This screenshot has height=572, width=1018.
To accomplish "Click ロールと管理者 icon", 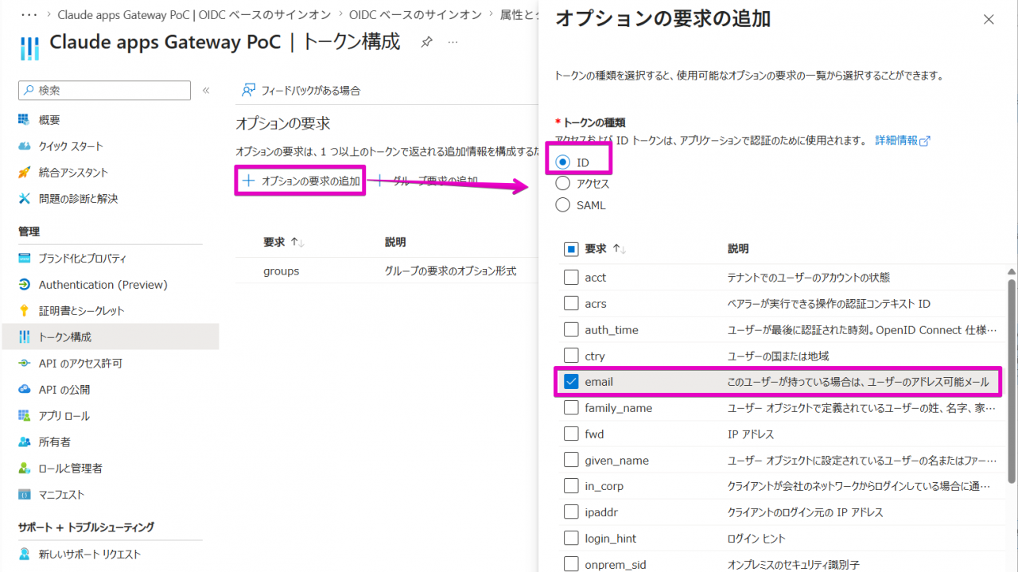I will (25, 469).
